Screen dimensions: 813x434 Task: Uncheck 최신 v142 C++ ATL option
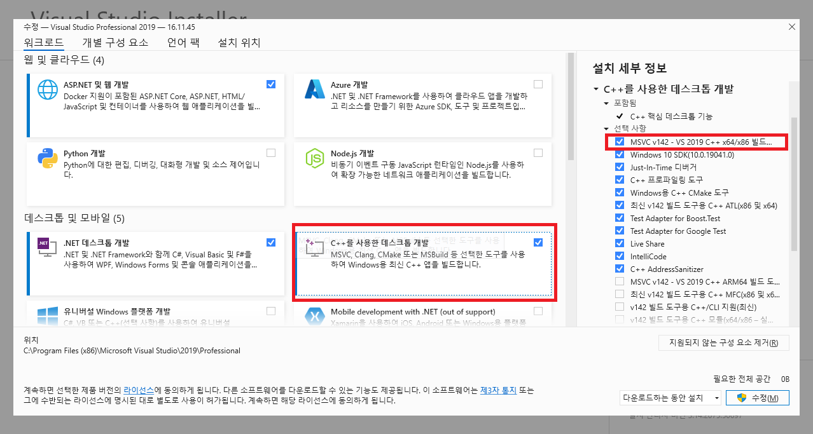620,205
